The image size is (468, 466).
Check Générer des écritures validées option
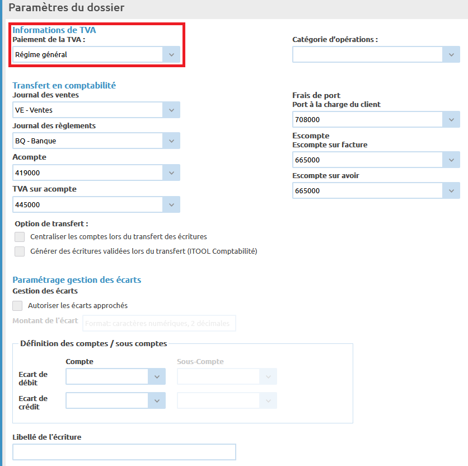pyautogui.click(x=20, y=251)
